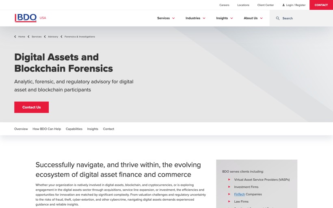Click the Services menu arrow chevron
The image size is (333, 208).
(173, 18)
